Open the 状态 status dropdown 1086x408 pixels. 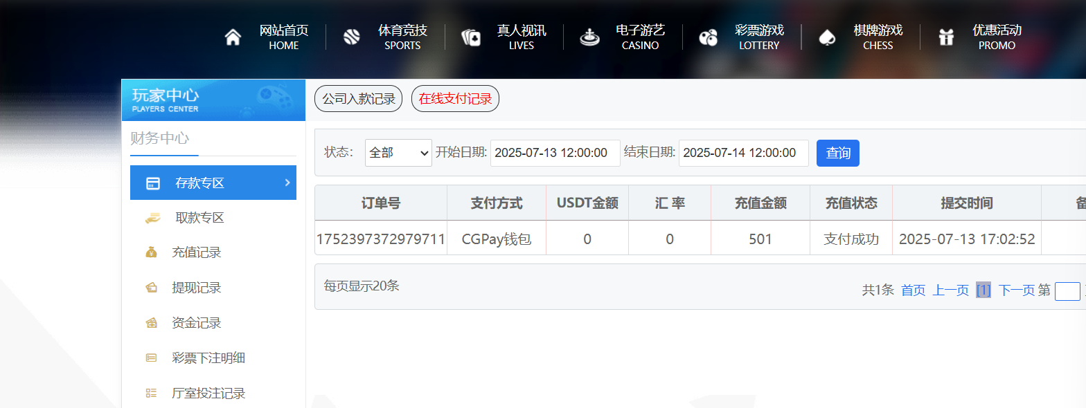pos(398,153)
